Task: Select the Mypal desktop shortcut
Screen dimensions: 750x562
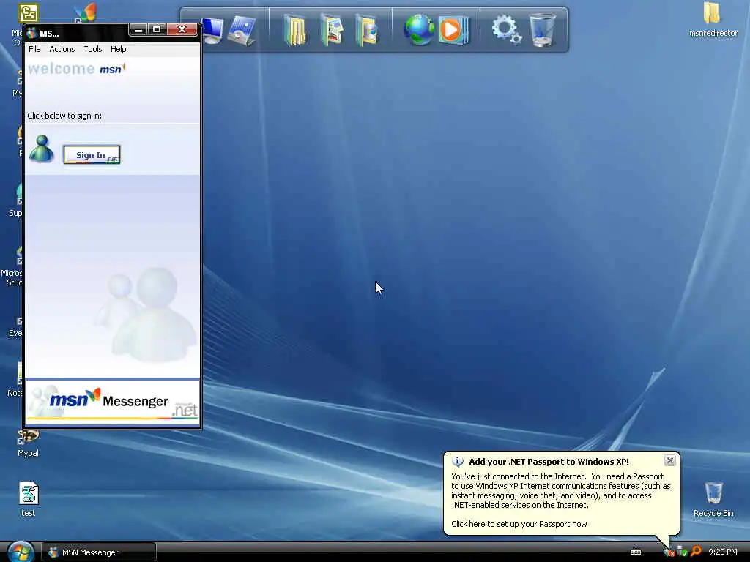Action: pos(29,443)
